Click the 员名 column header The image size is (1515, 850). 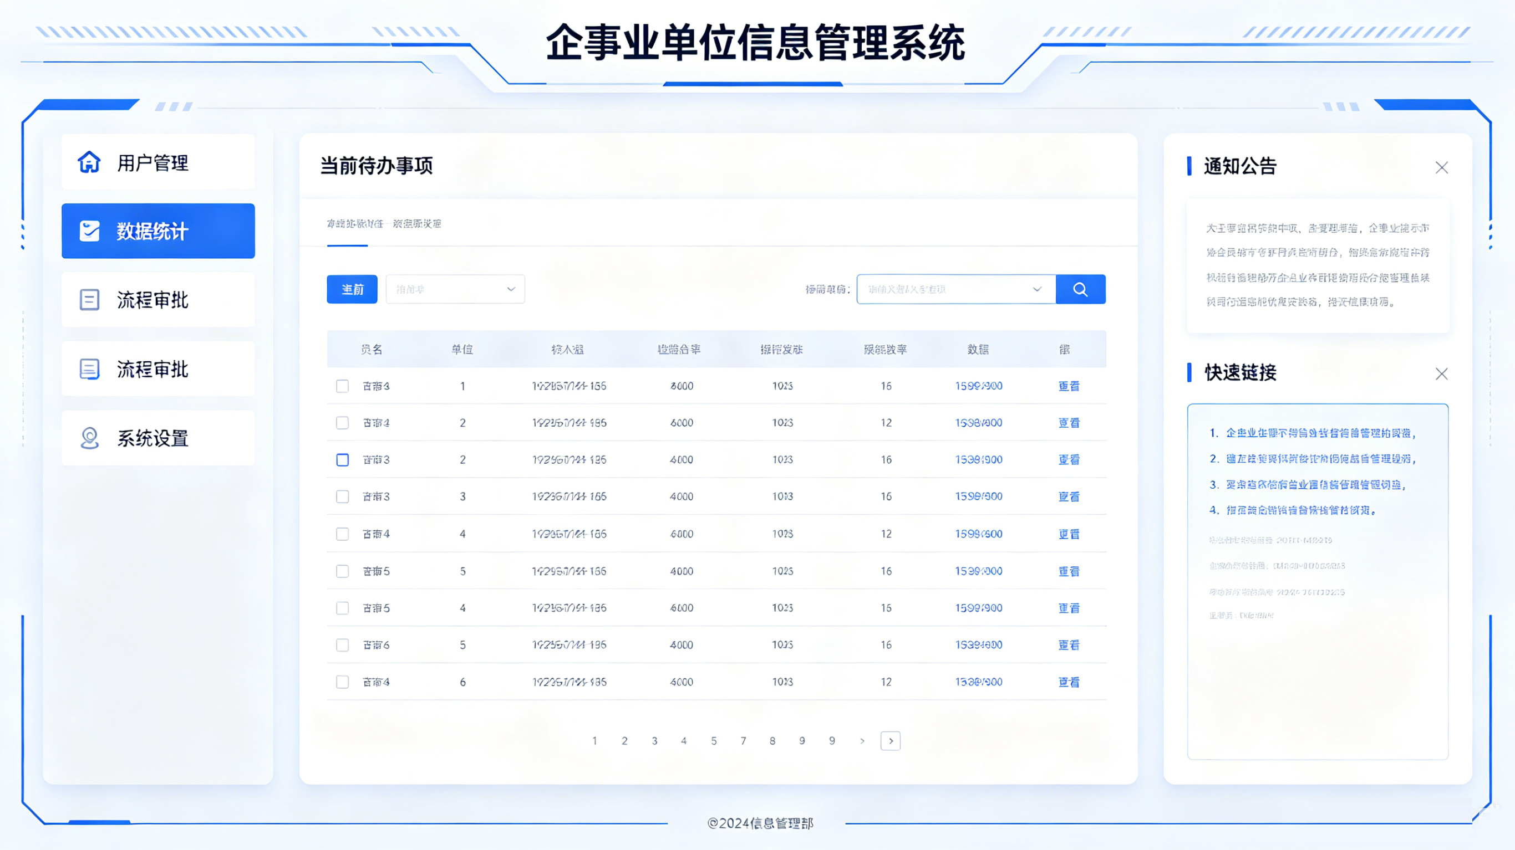click(x=372, y=349)
